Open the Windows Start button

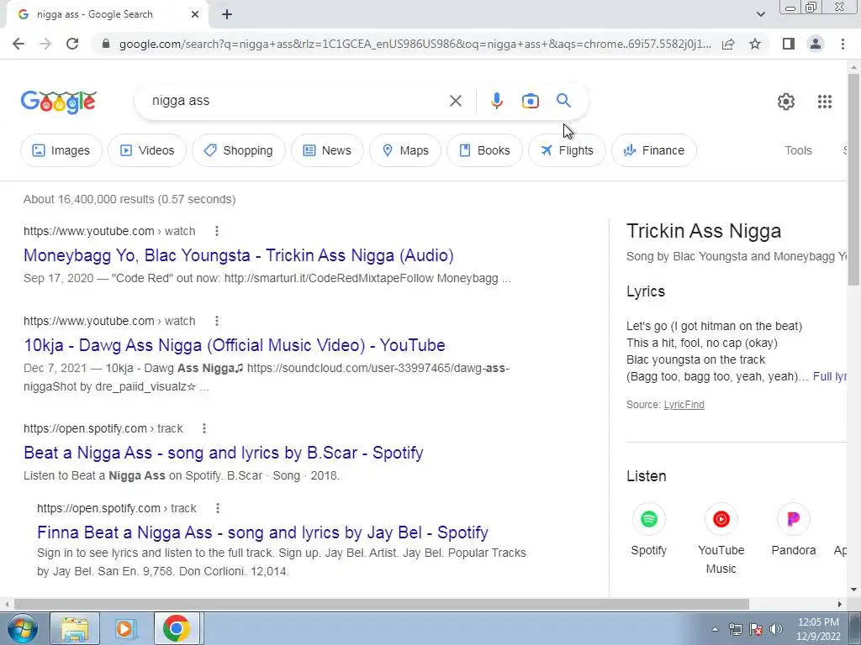pyautogui.click(x=22, y=628)
